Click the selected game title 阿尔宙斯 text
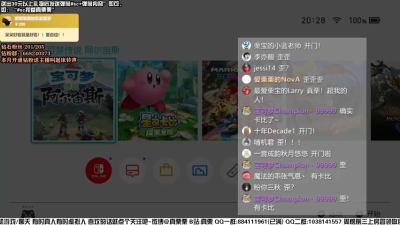Image resolution: width=400 pixels, height=225 pixels. 102,50
